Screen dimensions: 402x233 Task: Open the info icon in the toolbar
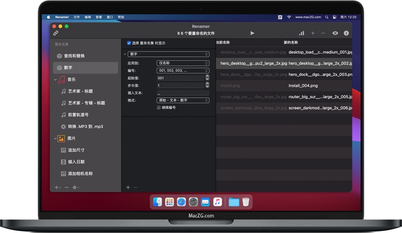[346, 33]
